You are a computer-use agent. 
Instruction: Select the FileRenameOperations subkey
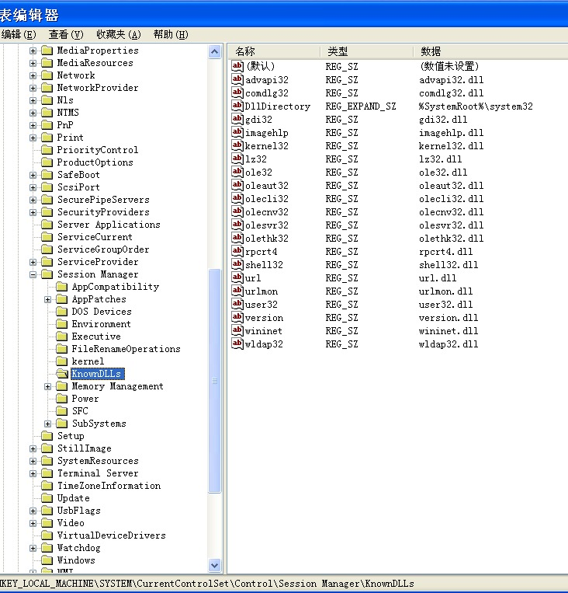click(x=126, y=349)
